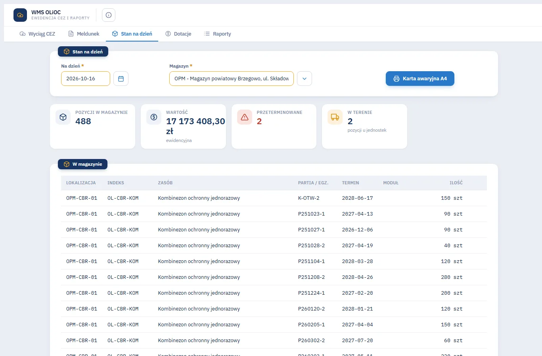
Task: Open the Raporty tab
Action: (217, 34)
